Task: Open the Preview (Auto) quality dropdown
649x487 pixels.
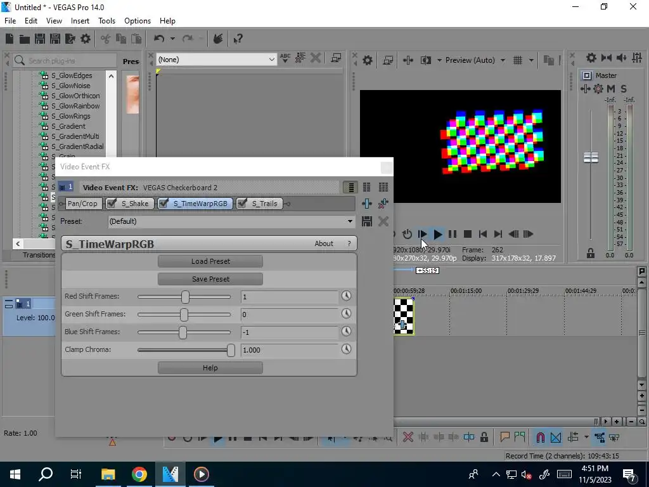Action: [475, 60]
